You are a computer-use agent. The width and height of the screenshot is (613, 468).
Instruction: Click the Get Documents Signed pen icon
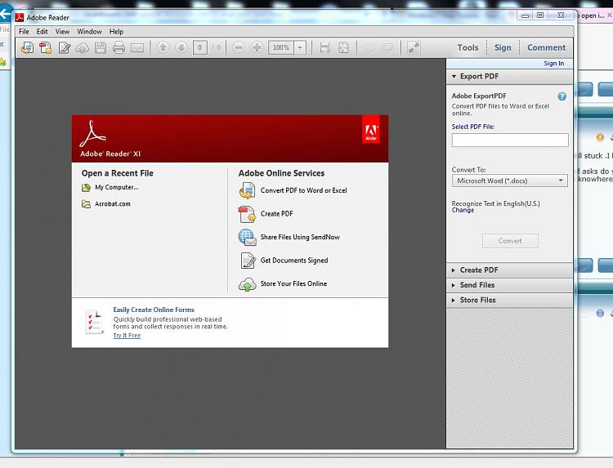pyautogui.click(x=248, y=261)
